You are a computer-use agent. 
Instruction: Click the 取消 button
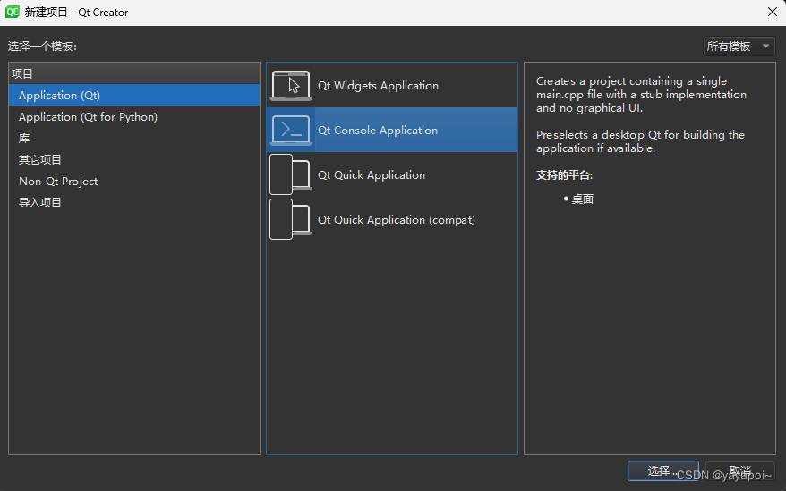[739, 471]
